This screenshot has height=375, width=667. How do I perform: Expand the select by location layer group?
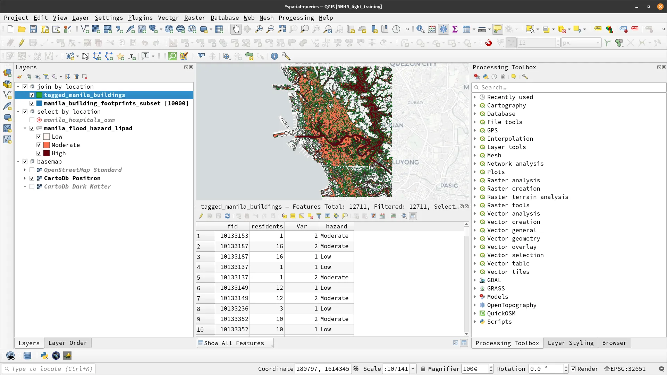click(x=18, y=112)
